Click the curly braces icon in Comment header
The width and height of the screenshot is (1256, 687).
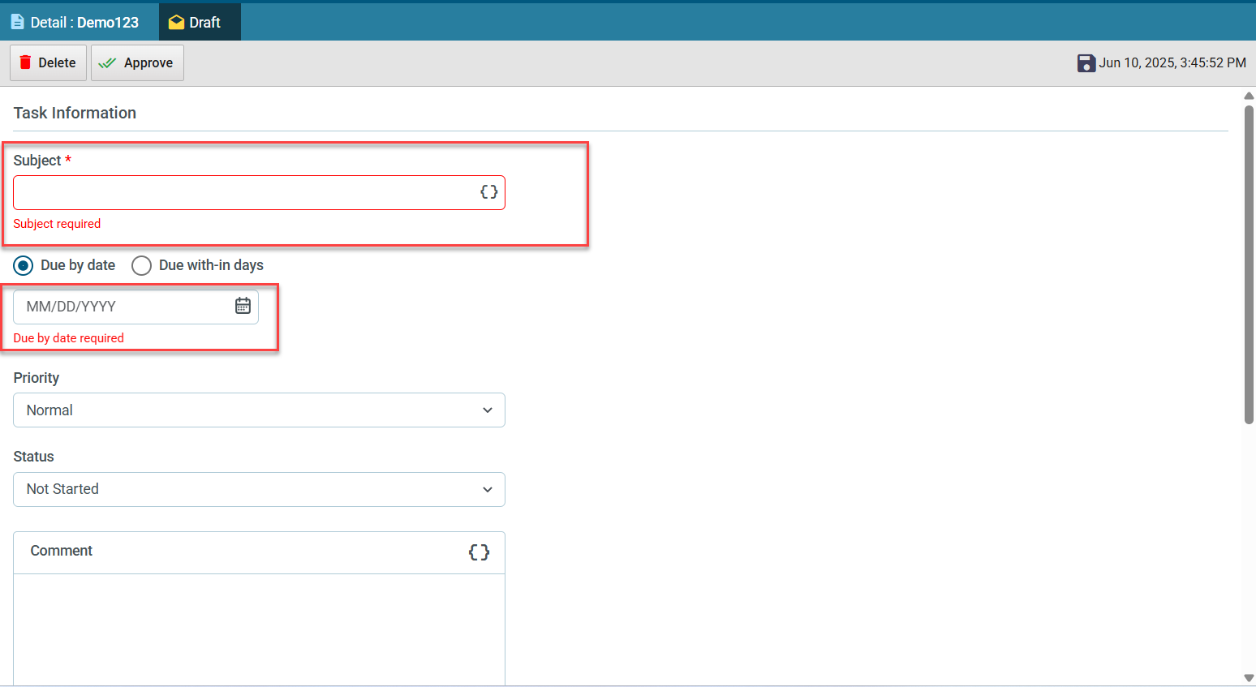479,552
